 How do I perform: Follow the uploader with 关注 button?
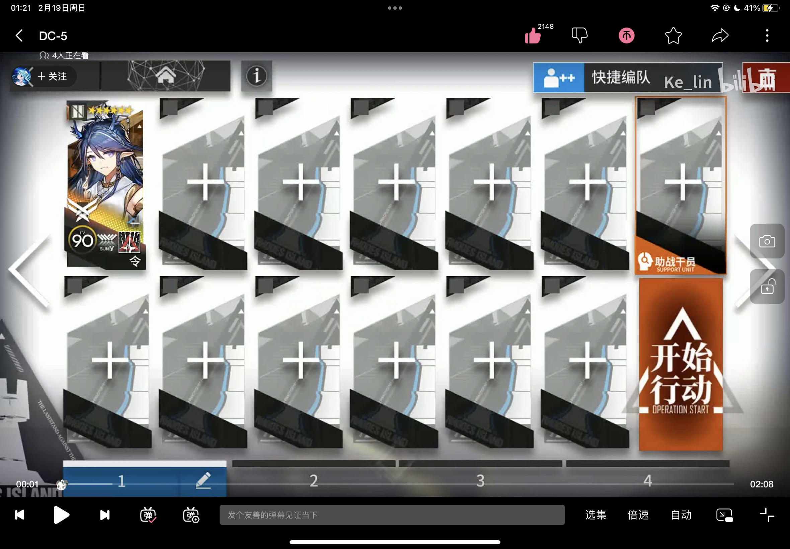(52, 76)
